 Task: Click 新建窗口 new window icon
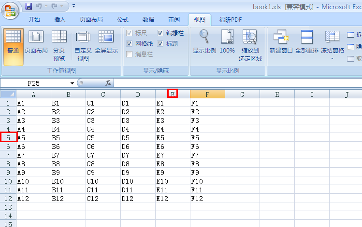[x=281, y=42]
